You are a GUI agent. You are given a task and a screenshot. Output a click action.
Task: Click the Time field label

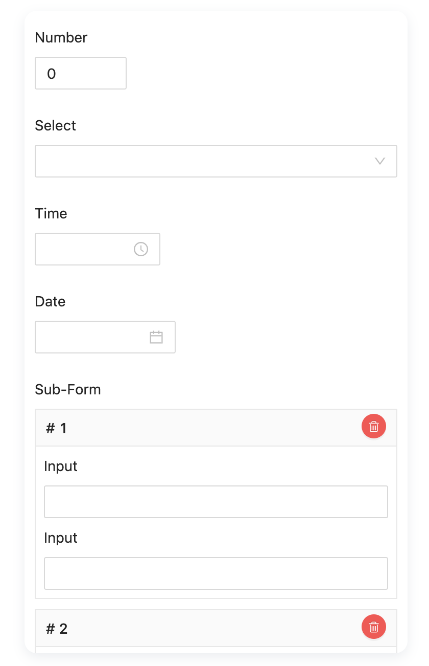point(51,213)
